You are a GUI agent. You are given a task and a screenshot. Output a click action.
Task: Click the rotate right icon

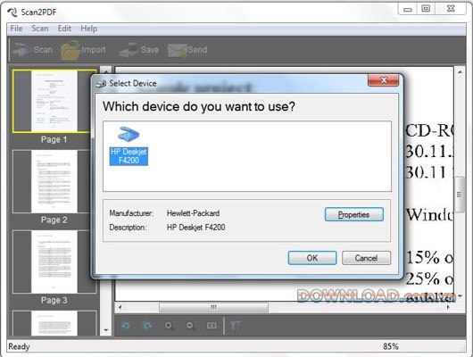tap(147, 326)
